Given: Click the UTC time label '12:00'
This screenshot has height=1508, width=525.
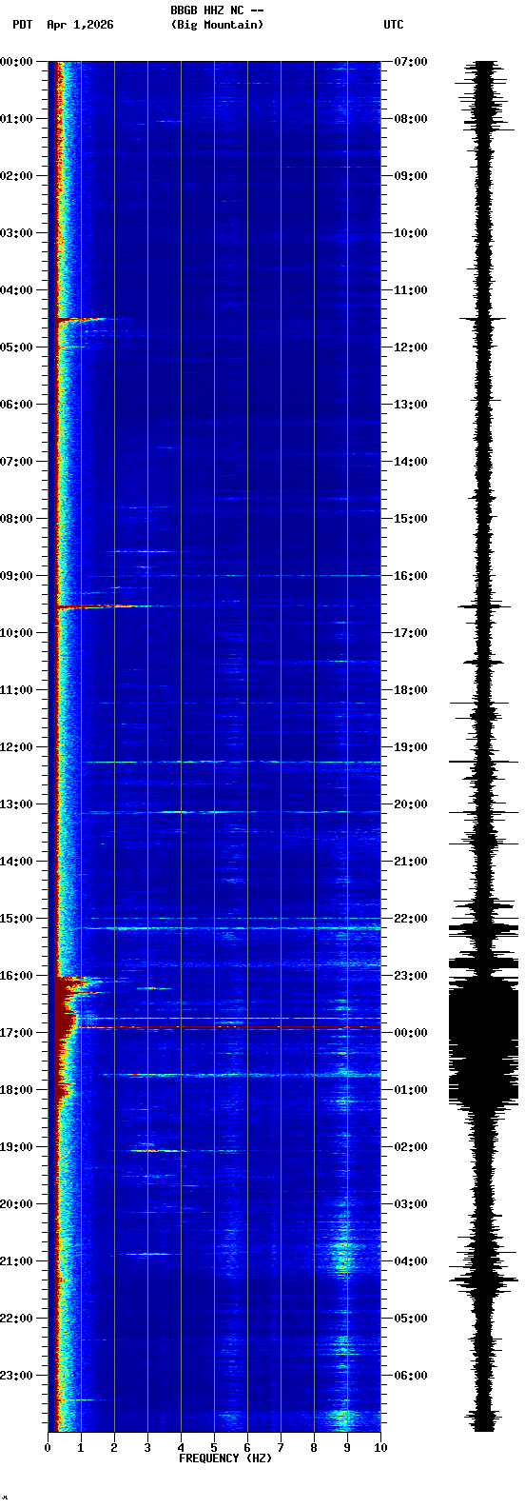Looking at the screenshot, I should [x=411, y=347].
